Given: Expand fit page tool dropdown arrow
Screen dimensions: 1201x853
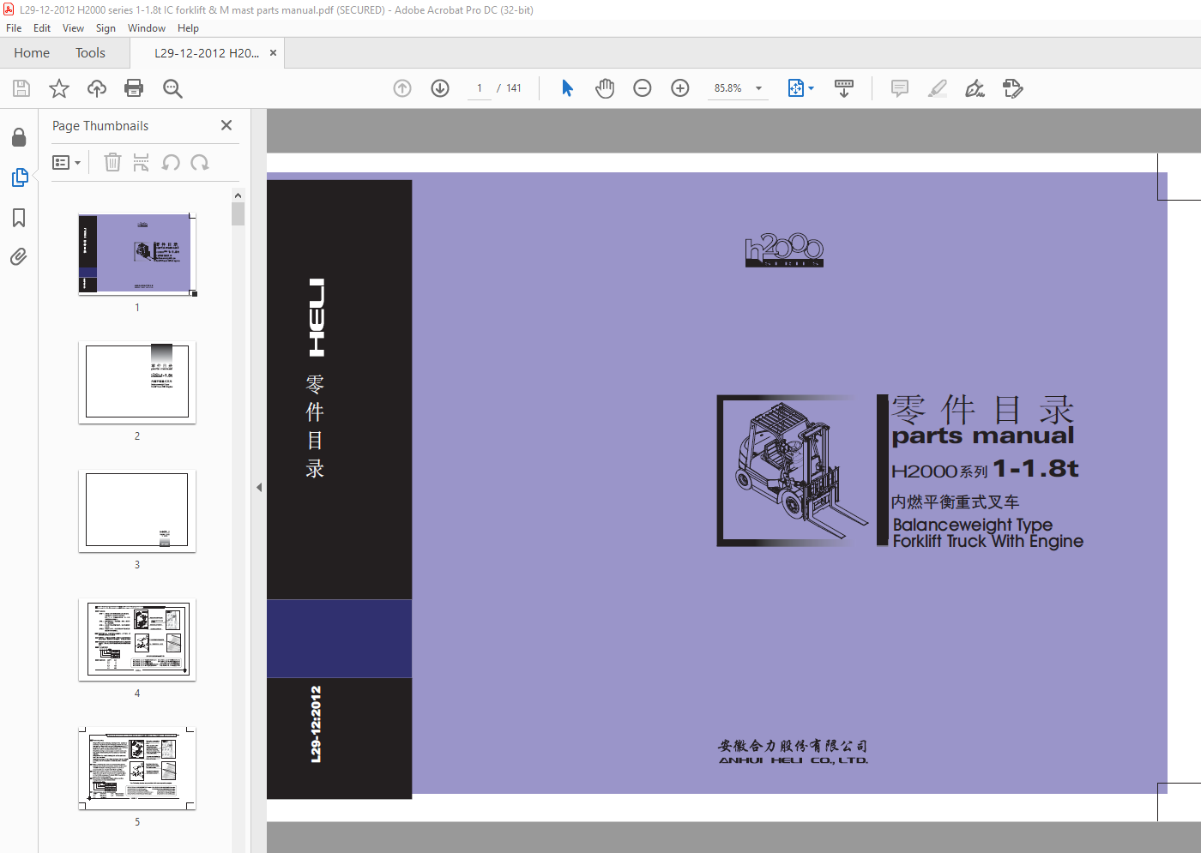Looking at the screenshot, I should pos(811,88).
